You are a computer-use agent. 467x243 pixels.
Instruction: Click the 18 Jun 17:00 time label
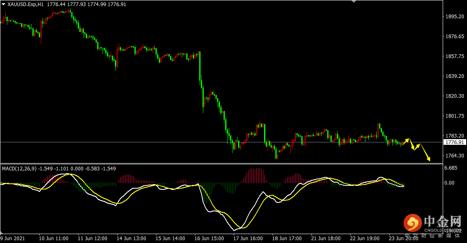pyautogui.click(x=287, y=239)
